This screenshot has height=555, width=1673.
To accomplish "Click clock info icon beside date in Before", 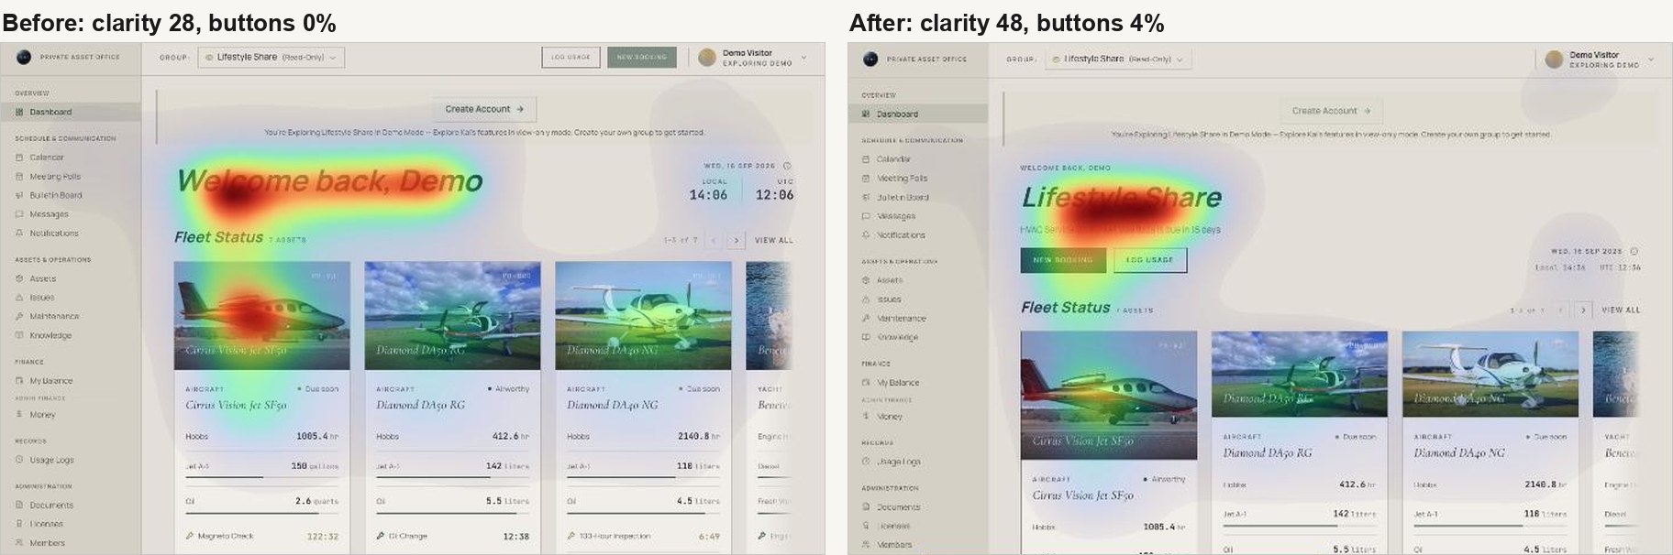I will pyautogui.click(x=787, y=166).
